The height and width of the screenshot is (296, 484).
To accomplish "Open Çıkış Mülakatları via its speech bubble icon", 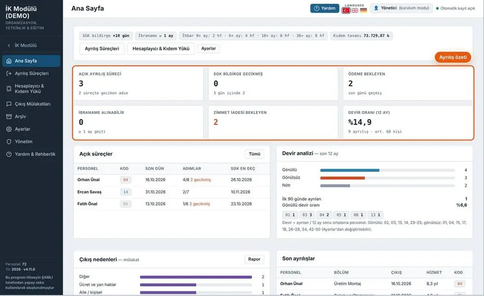I will click(x=9, y=104).
